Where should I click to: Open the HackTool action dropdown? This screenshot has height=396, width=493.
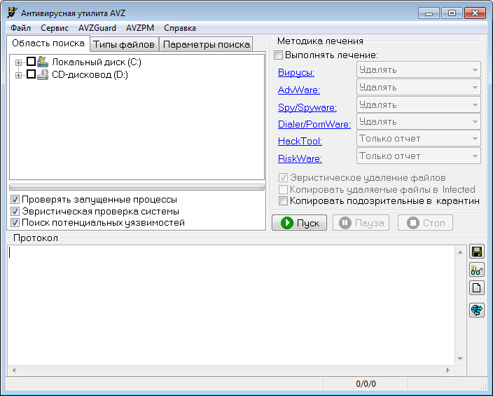point(419,139)
